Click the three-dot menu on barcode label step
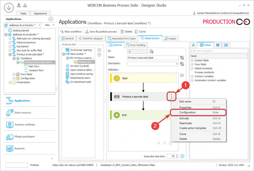 [x=172, y=97]
